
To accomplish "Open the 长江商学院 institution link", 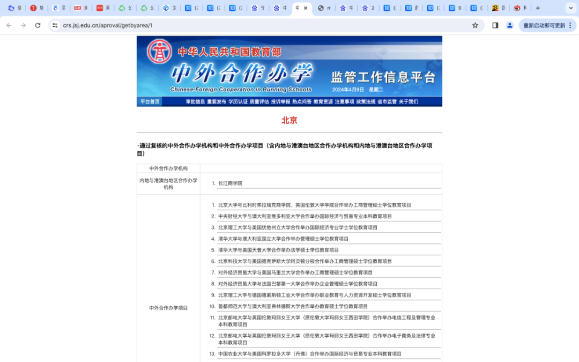I will point(230,183).
